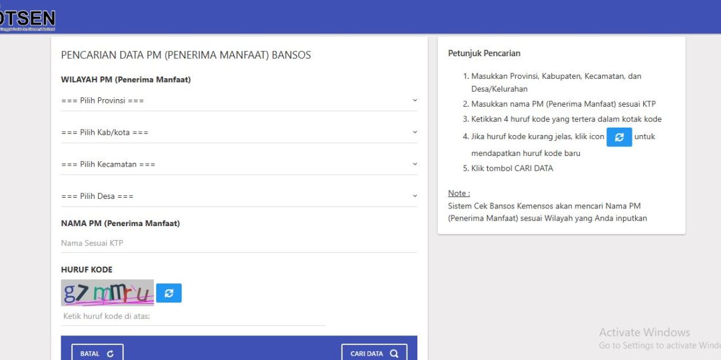
Task: Click the 'Sistem Cek Bansos Kemensos' note text
Action: tap(548, 212)
